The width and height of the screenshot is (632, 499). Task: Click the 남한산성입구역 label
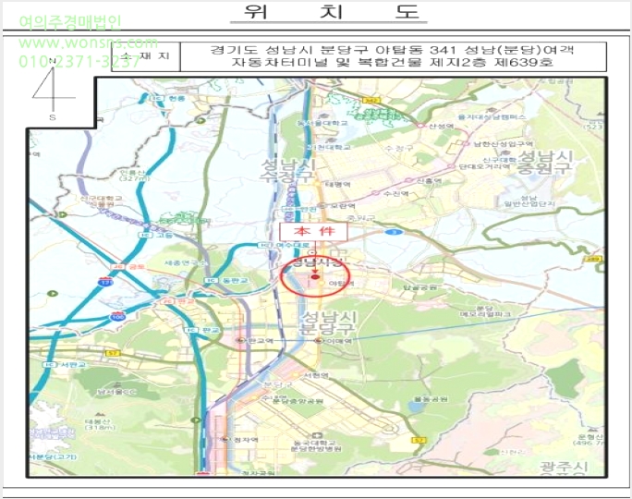pos(503,143)
